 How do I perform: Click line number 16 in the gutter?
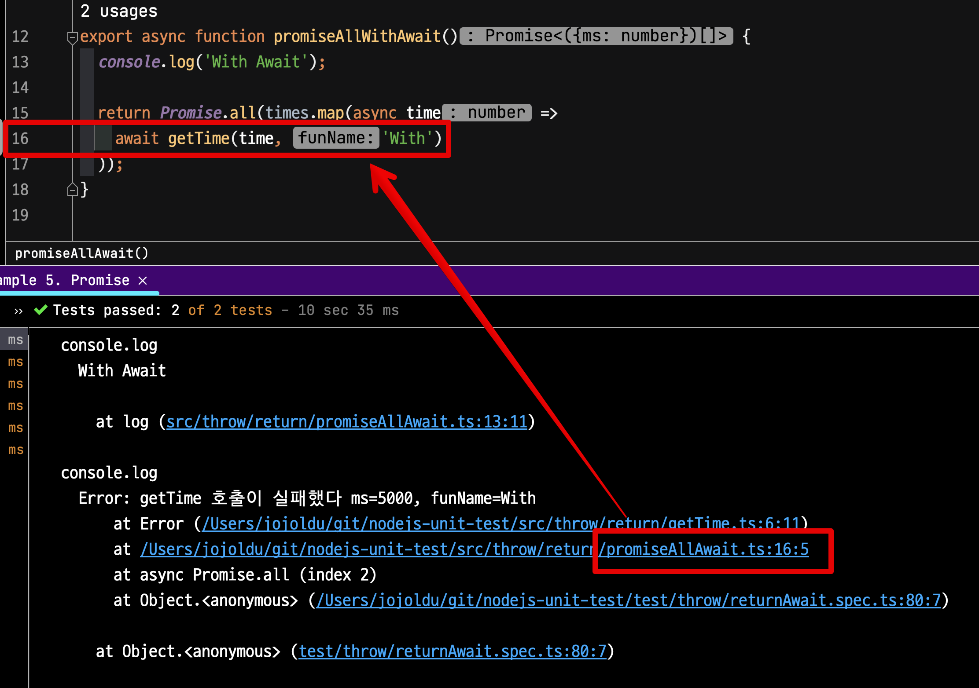pos(20,139)
